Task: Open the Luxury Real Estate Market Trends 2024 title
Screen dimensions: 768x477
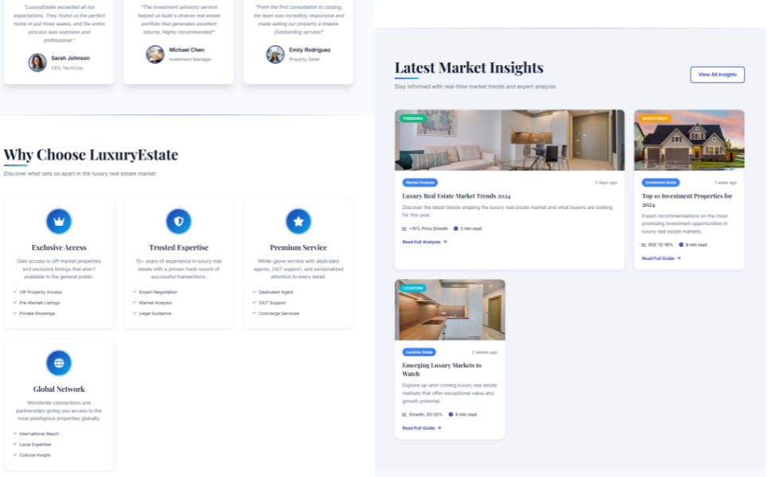Action: point(456,196)
